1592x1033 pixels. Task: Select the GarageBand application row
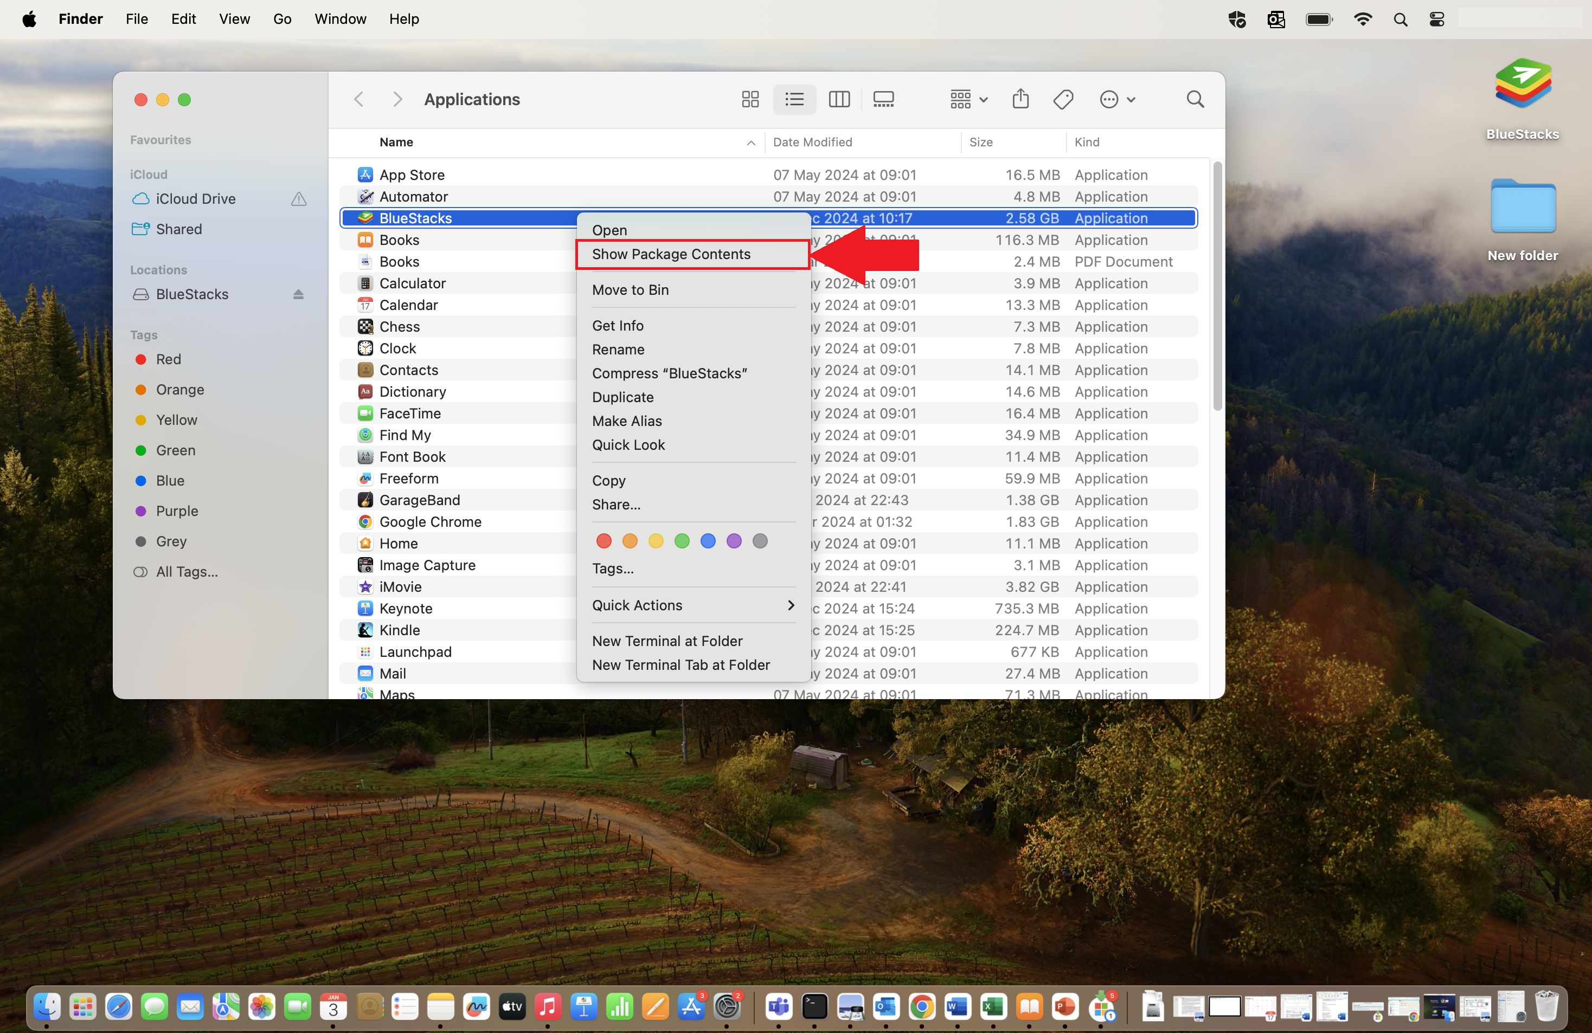point(768,500)
